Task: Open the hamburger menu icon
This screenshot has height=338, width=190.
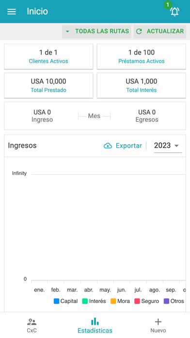Action: click(x=12, y=12)
